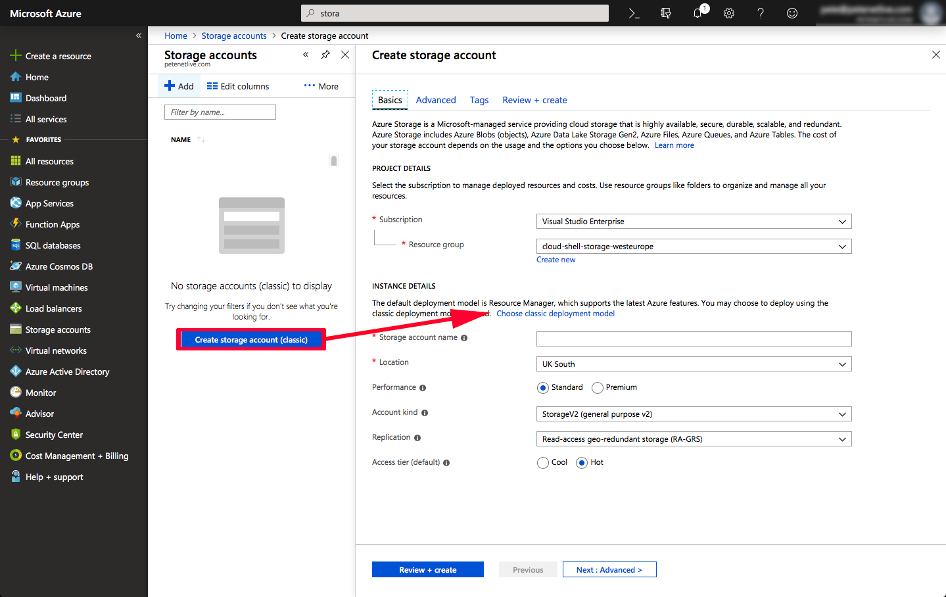
Task: Switch to the Tags tab
Action: click(x=479, y=100)
